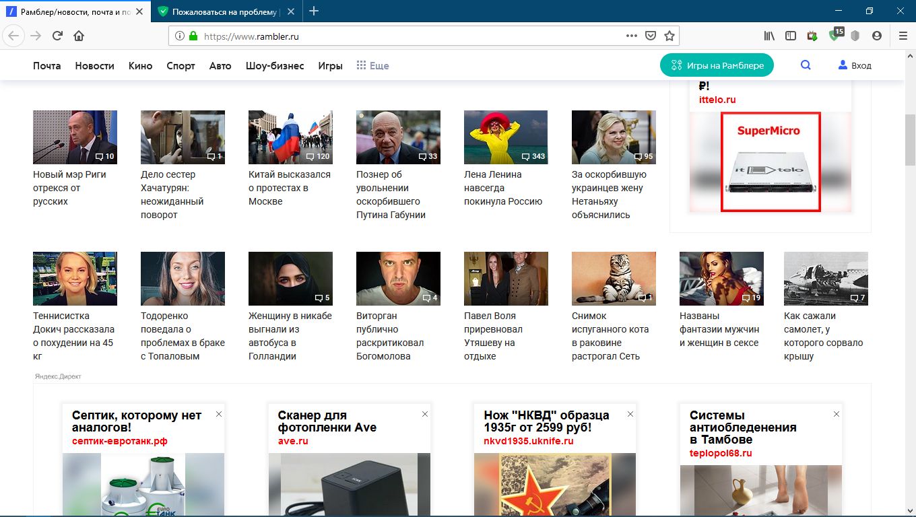Open Авто section

[220, 65]
